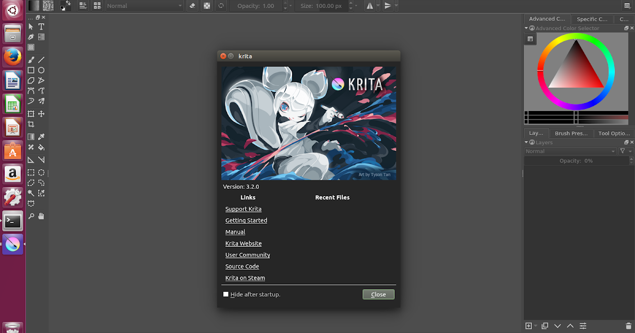Open the layer filter funnel dropdown
This screenshot has width=635, height=333.
coord(625,151)
